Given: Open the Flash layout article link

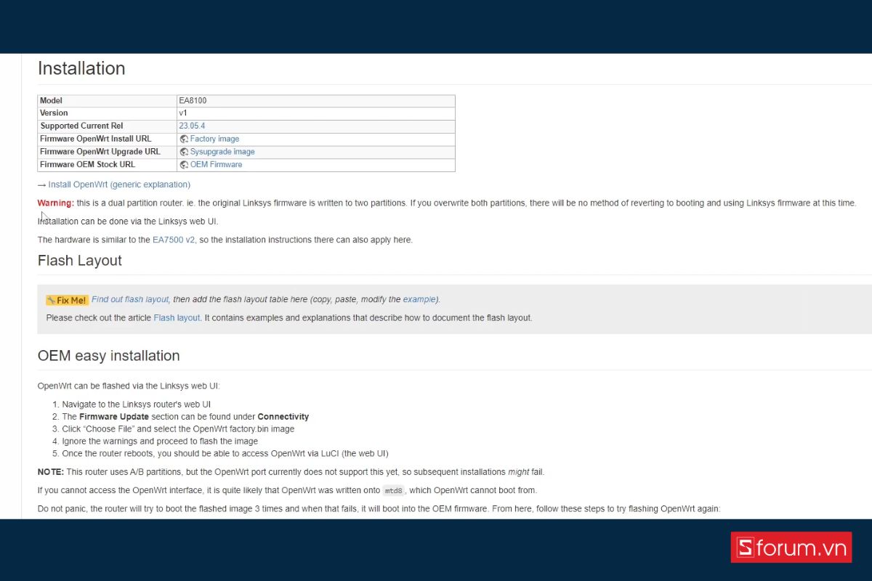Looking at the screenshot, I should tap(177, 317).
